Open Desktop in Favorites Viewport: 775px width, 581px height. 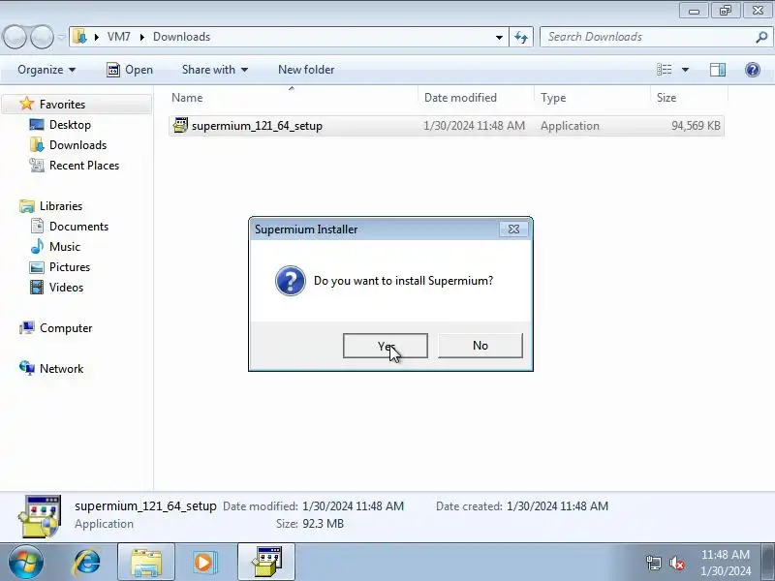click(x=70, y=125)
